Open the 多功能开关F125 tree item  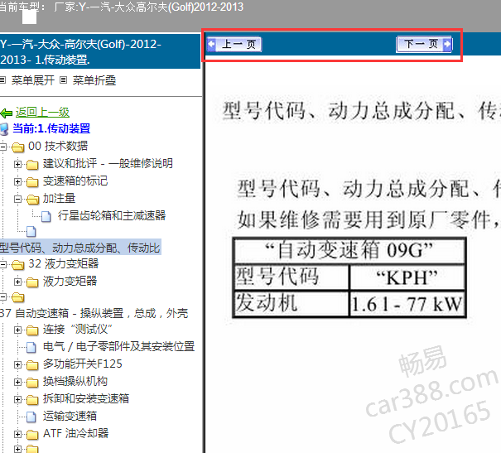(83, 364)
